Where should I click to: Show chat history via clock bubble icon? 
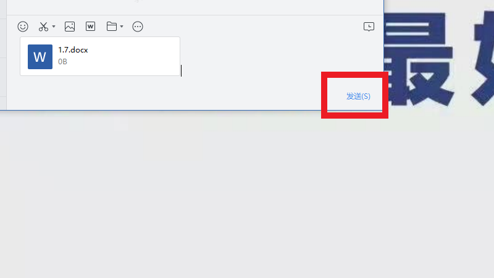pos(369,27)
